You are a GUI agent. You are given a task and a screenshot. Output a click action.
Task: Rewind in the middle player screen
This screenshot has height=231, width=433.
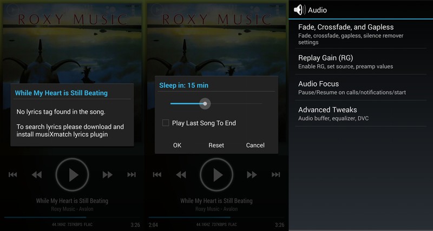tap(181, 175)
